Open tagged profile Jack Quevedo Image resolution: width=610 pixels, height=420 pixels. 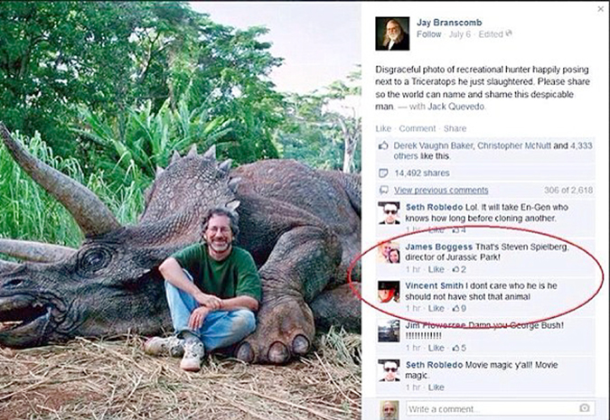[460, 106]
